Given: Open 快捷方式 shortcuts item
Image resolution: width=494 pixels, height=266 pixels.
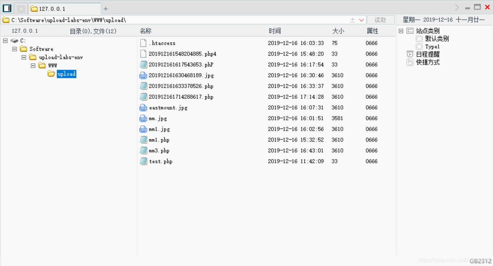Looking at the screenshot, I should pyautogui.click(x=428, y=62).
